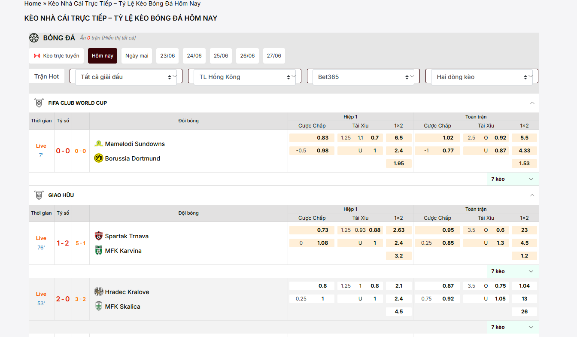Screen dimensions: 577x337
Task: Click the 1 - 2 score of Trnava match
Action: tap(63, 243)
